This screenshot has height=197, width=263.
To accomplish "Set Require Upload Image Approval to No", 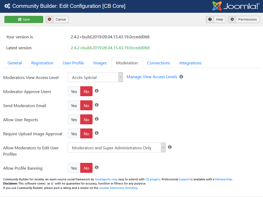I will click(86, 133).
